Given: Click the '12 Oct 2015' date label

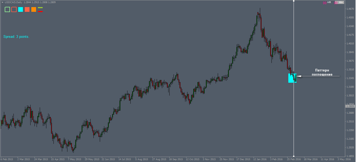Looking at the screenshot, I should [x=192, y=159].
